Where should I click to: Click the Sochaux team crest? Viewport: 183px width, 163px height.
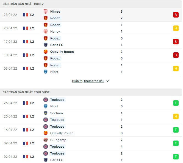tap(46, 113)
